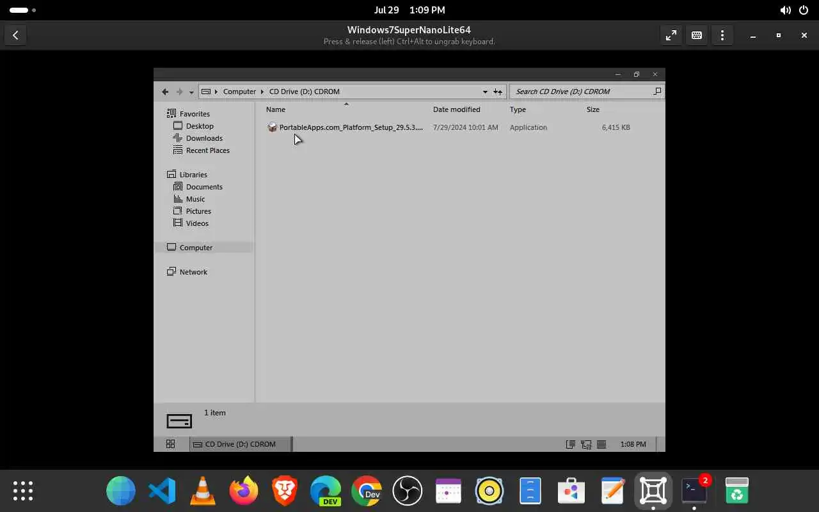This screenshot has width=819, height=512.
Task: Show the applications grid in the dock
Action: click(x=23, y=491)
